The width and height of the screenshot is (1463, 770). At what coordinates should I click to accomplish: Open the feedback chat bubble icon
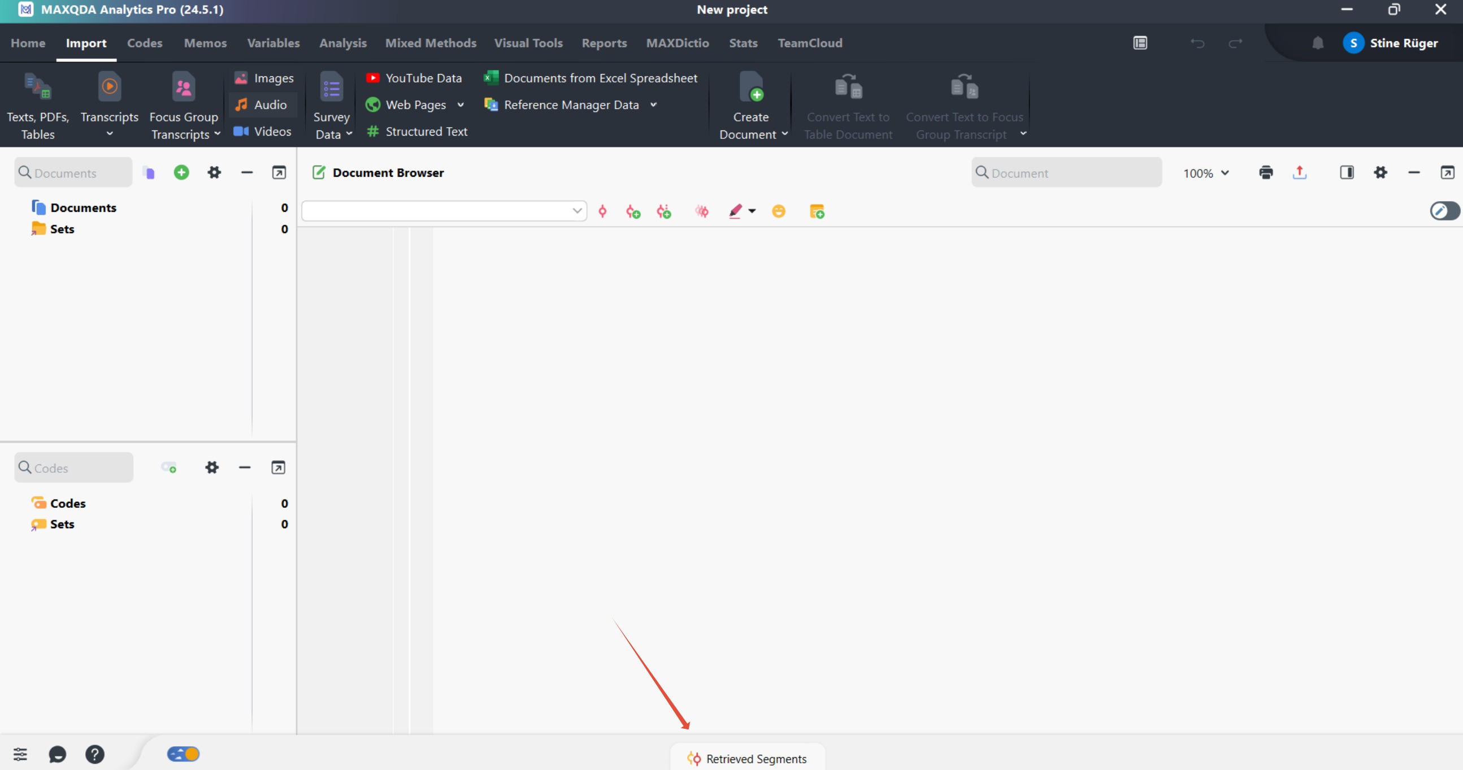point(58,754)
